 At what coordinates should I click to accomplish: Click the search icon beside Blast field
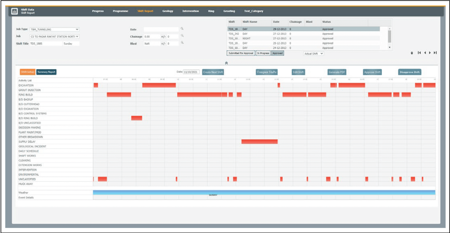pos(182,43)
